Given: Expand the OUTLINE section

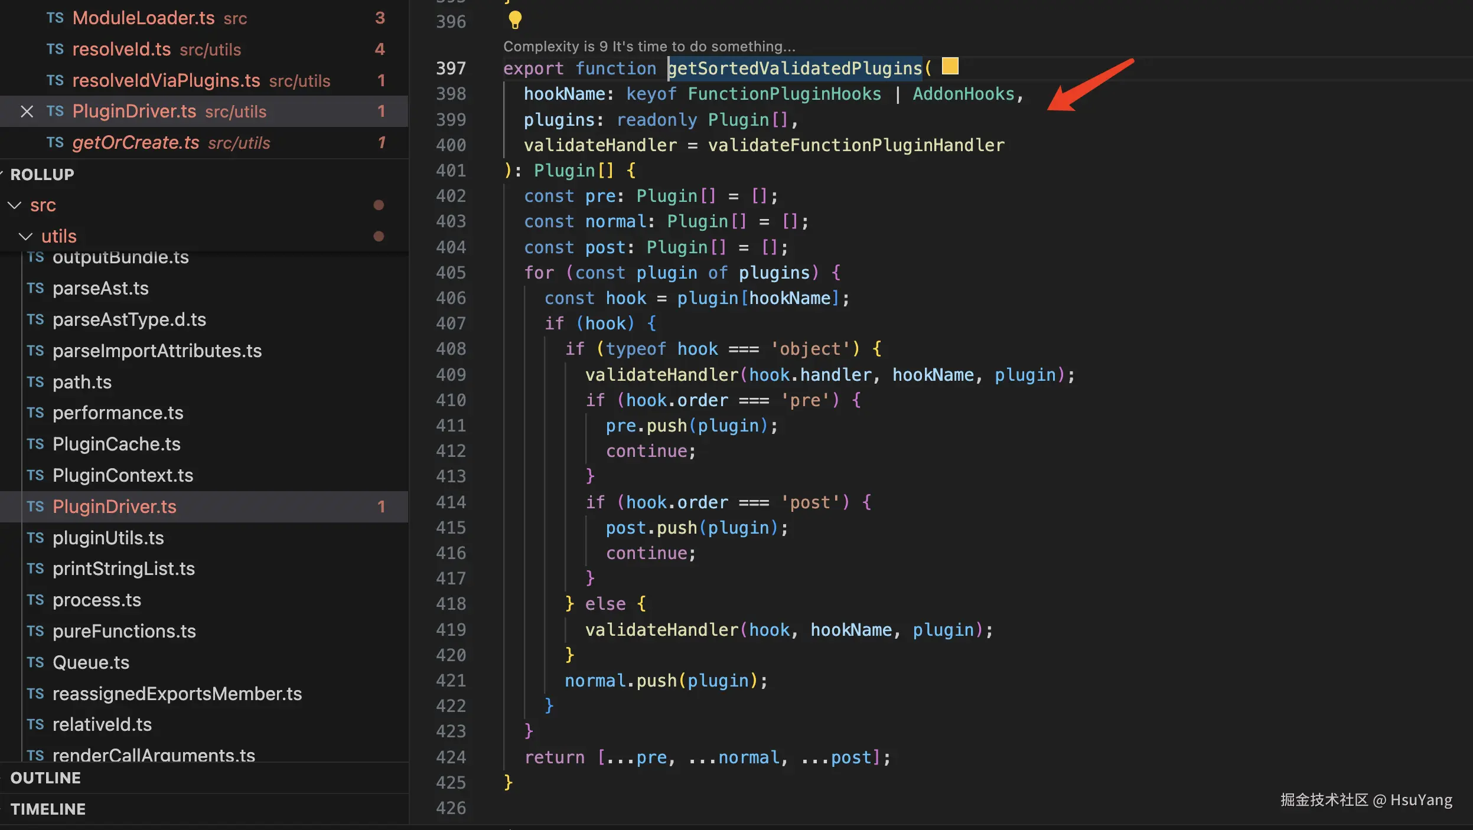Looking at the screenshot, I should (45, 778).
